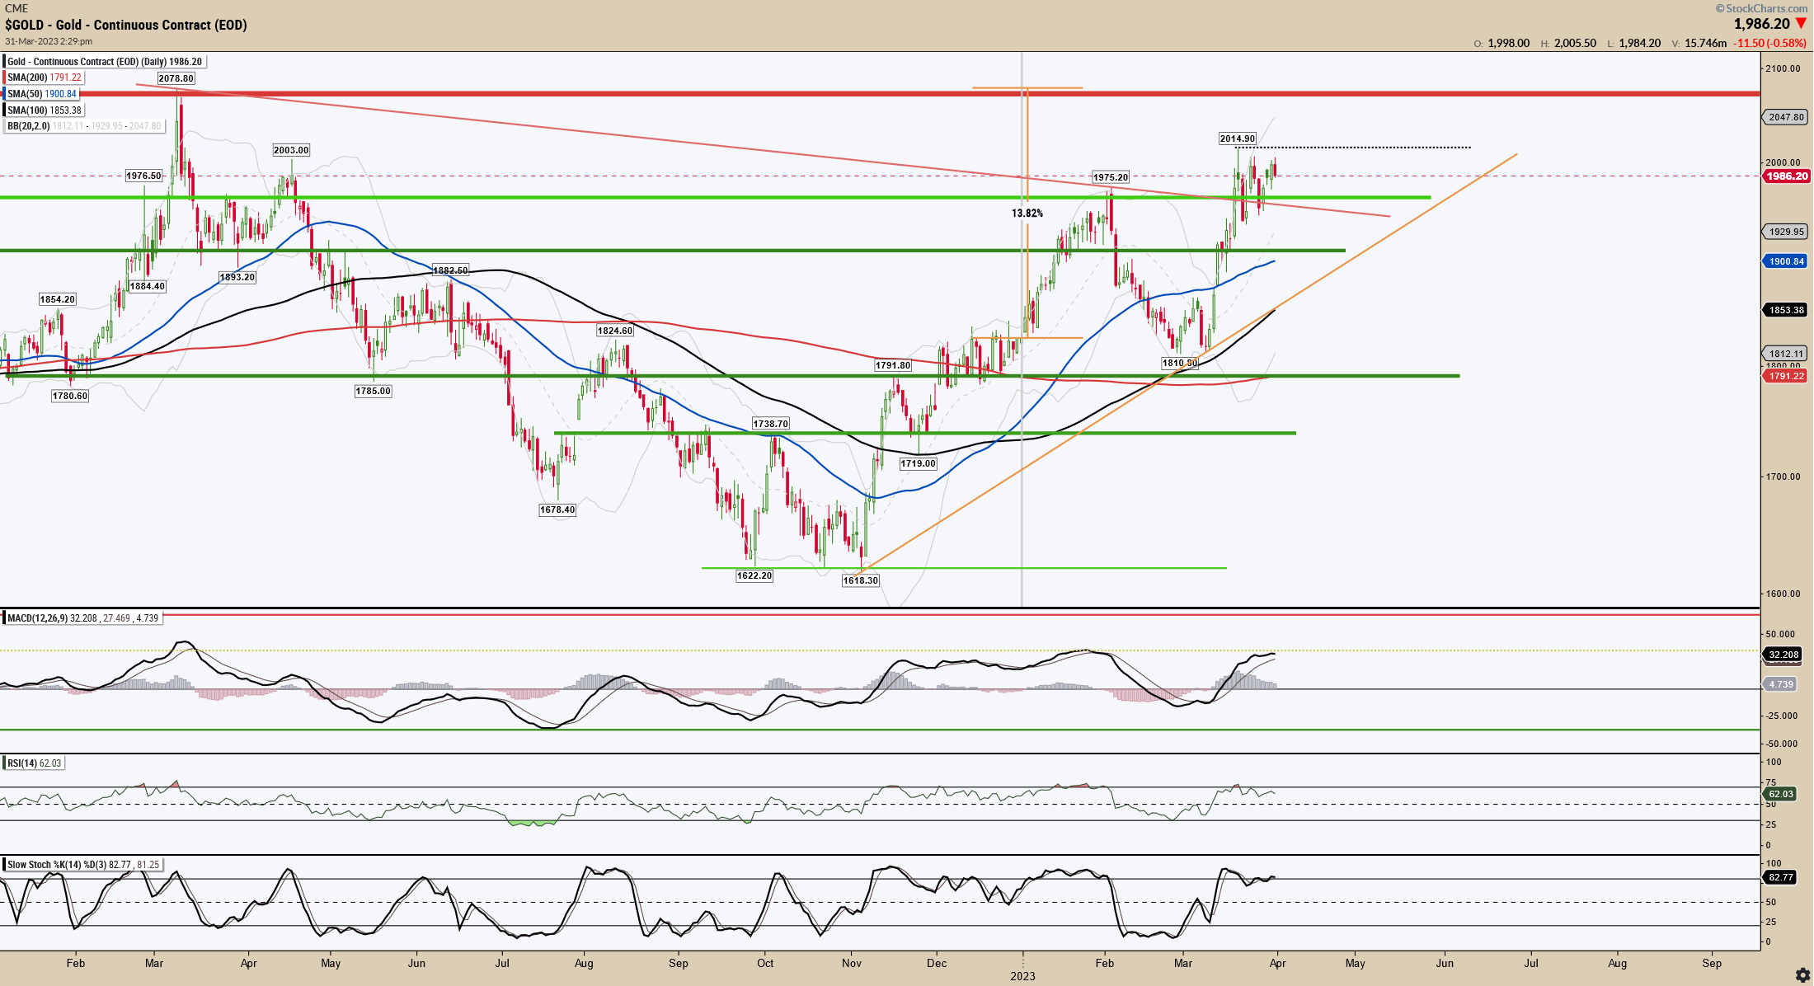Open chart settings gear icon
Screen dimensions: 1814x986
(1802, 975)
